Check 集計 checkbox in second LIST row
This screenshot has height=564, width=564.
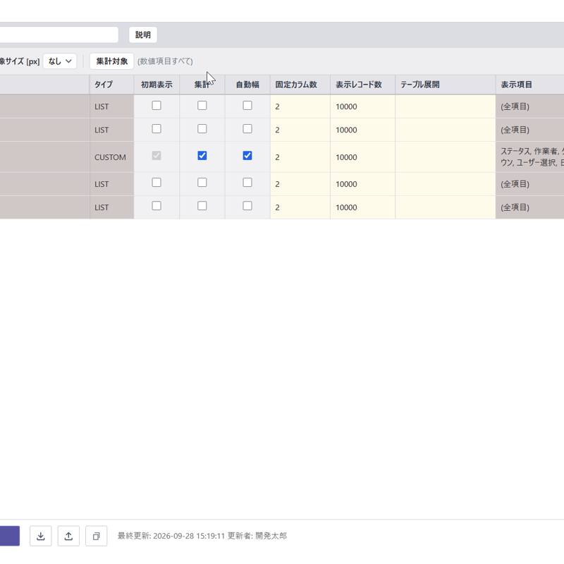202,129
